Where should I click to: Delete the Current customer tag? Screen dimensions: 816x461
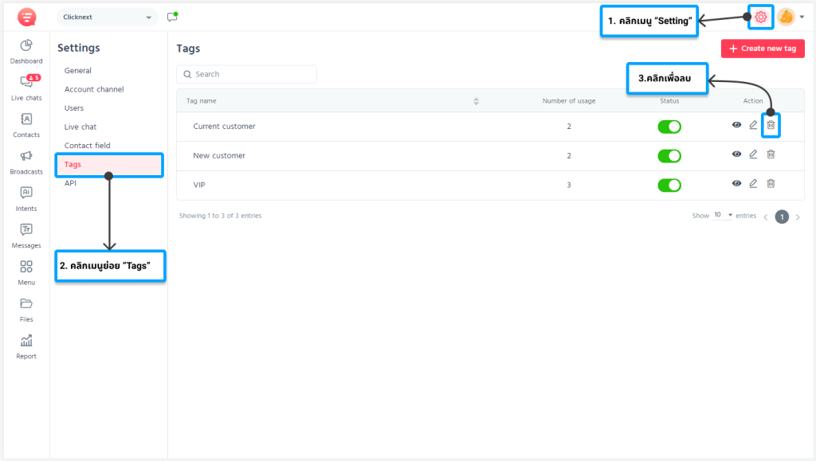(771, 126)
